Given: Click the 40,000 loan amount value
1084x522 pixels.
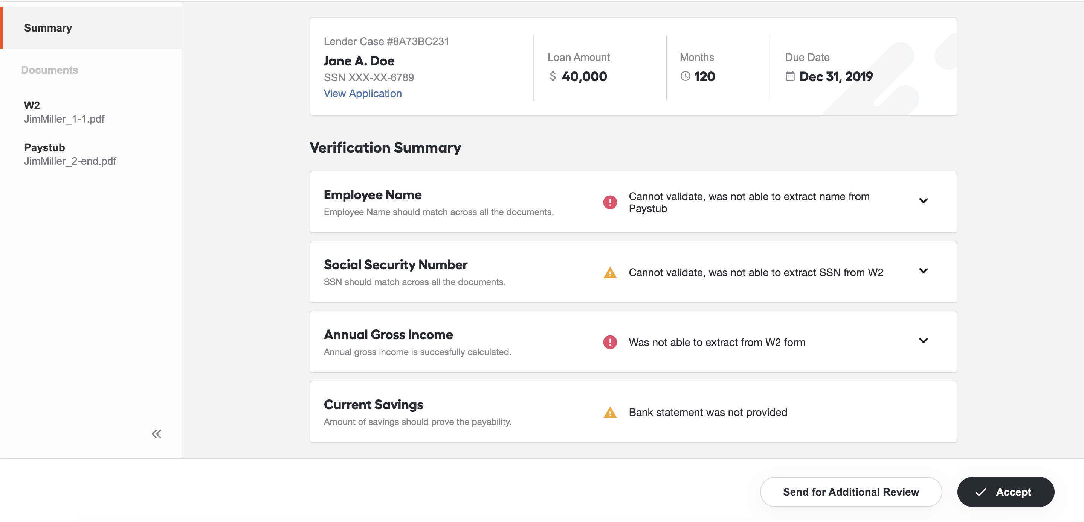Looking at the screenshot, I should 584,76.
